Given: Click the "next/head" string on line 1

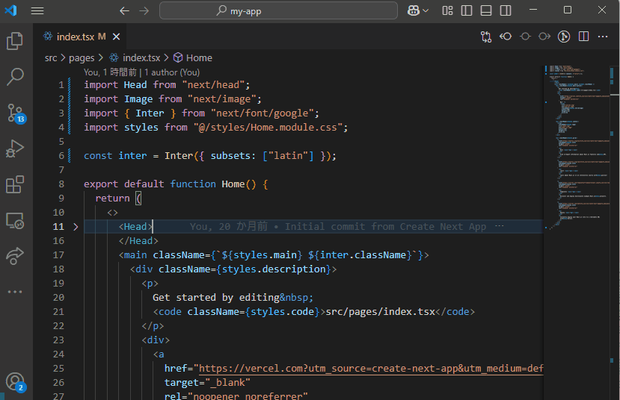Looking at the screenshot, I should point(213,85).
